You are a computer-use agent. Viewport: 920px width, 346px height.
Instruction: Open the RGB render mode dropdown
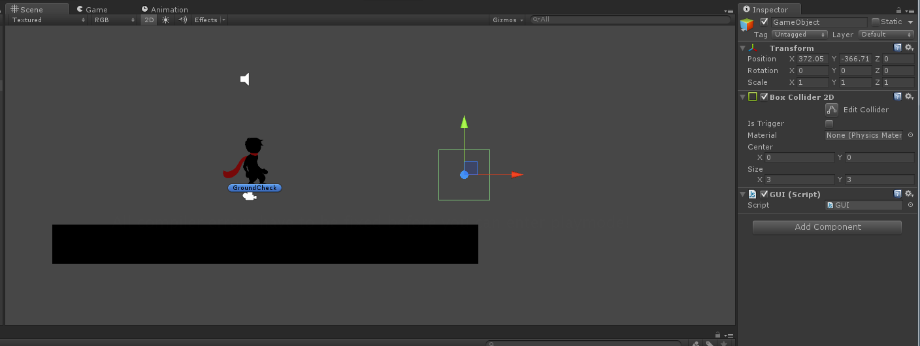114,20
